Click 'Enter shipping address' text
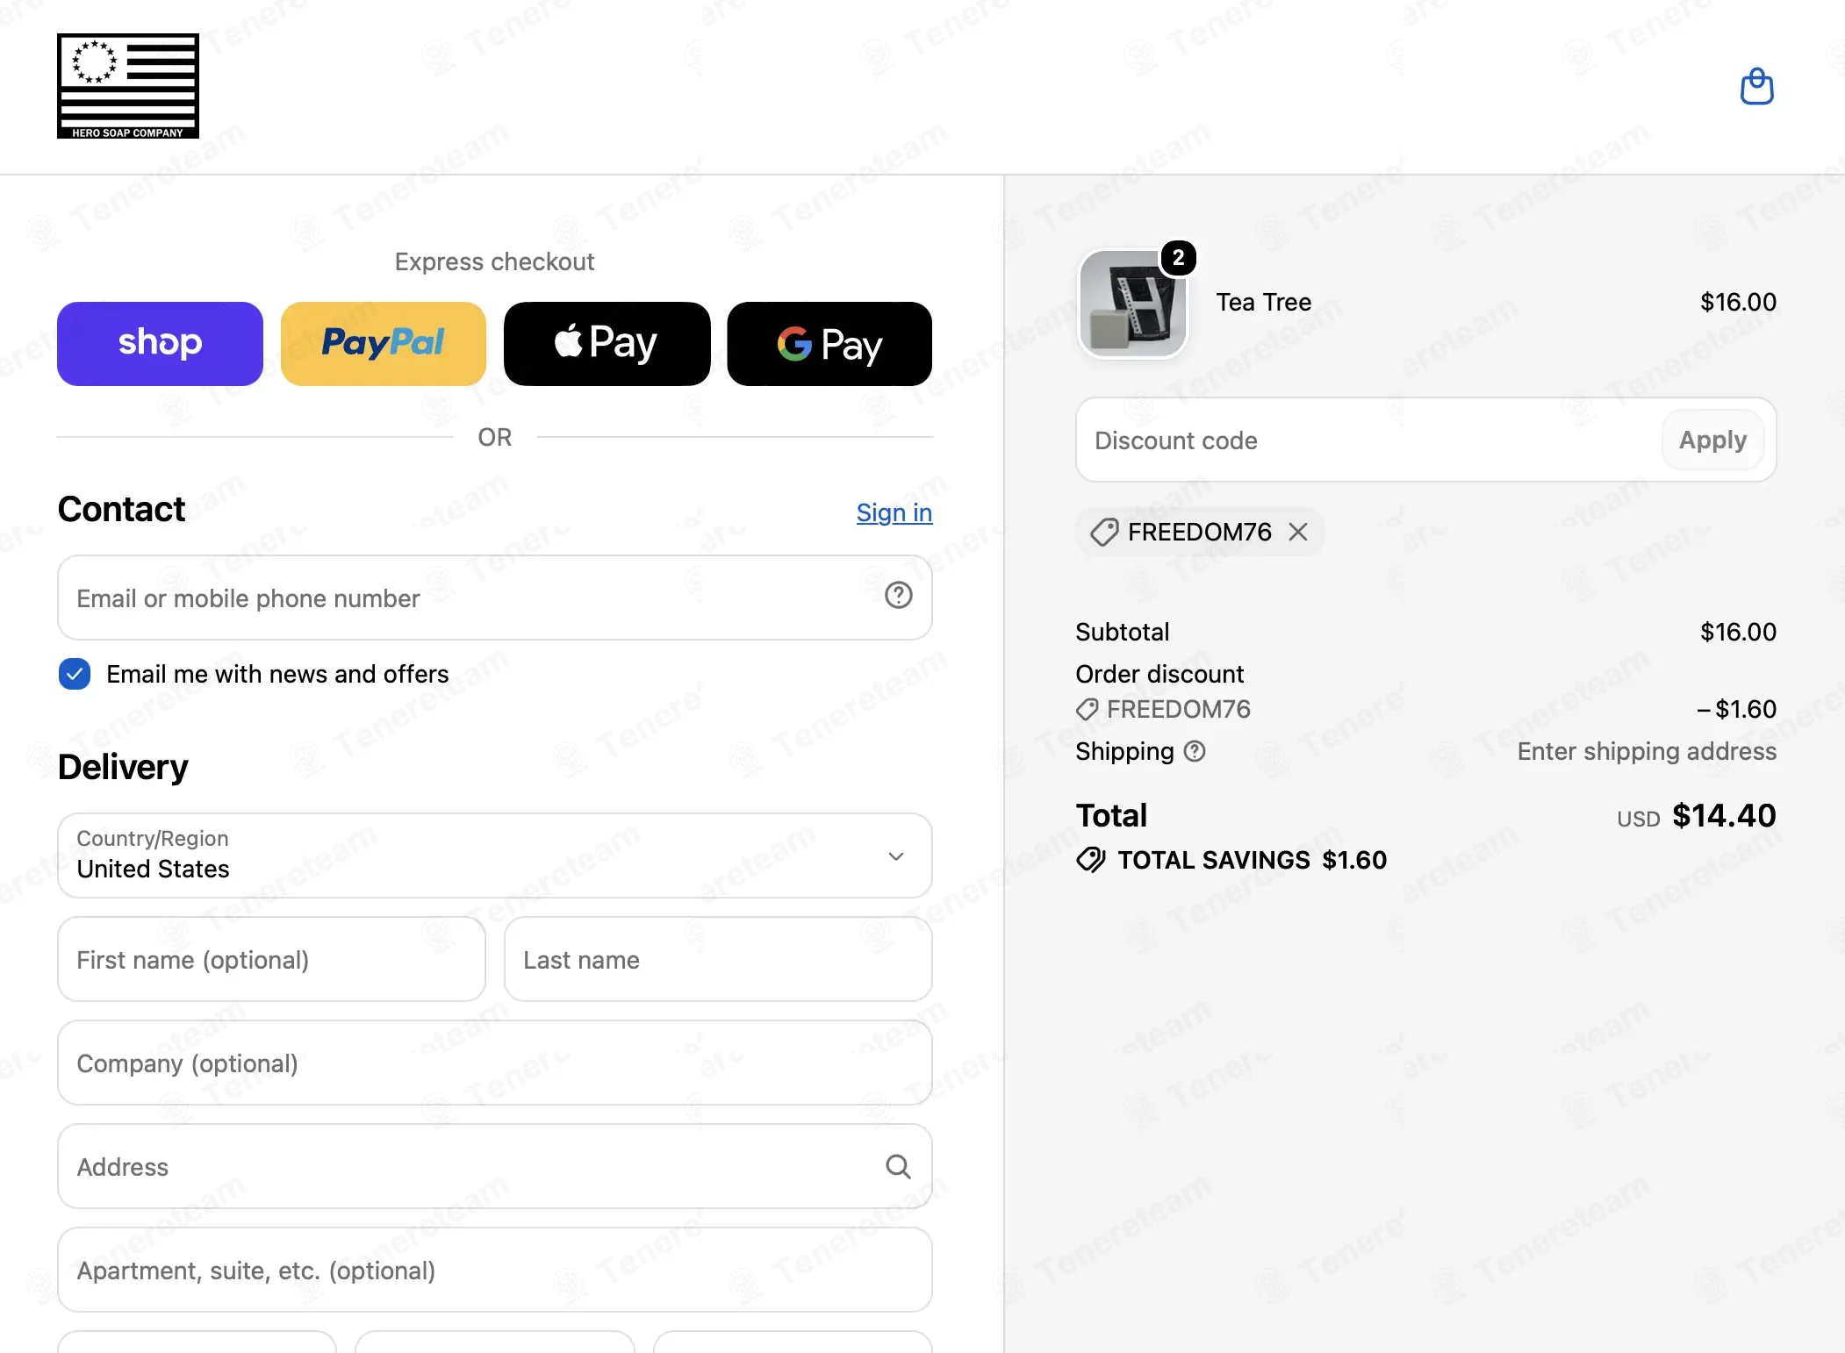Screen dimensions: 1845x1353 point(1647,751)
